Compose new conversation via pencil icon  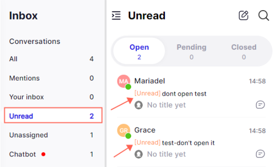tap(243, 16)
